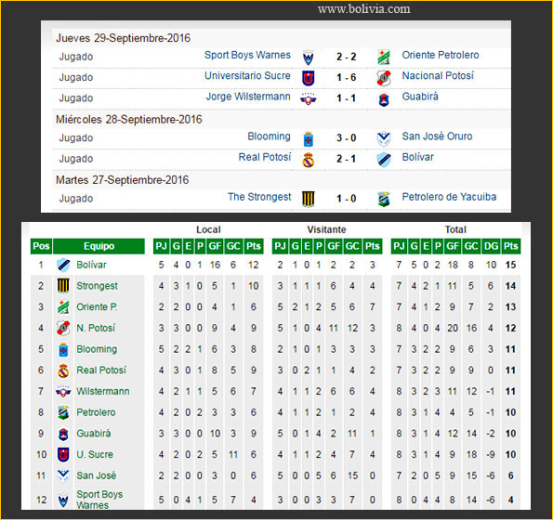
Task: Click the San José crest in standings row 11
Action: pos(63,476)
